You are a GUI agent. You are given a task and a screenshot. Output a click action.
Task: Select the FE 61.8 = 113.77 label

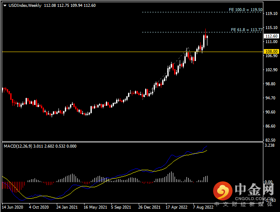click(x=246, y=29)
